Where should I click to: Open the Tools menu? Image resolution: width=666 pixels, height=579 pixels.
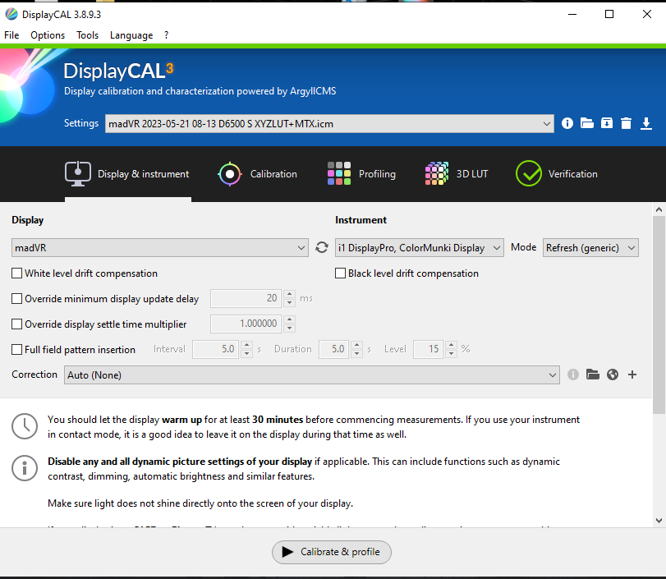point(88,35)
